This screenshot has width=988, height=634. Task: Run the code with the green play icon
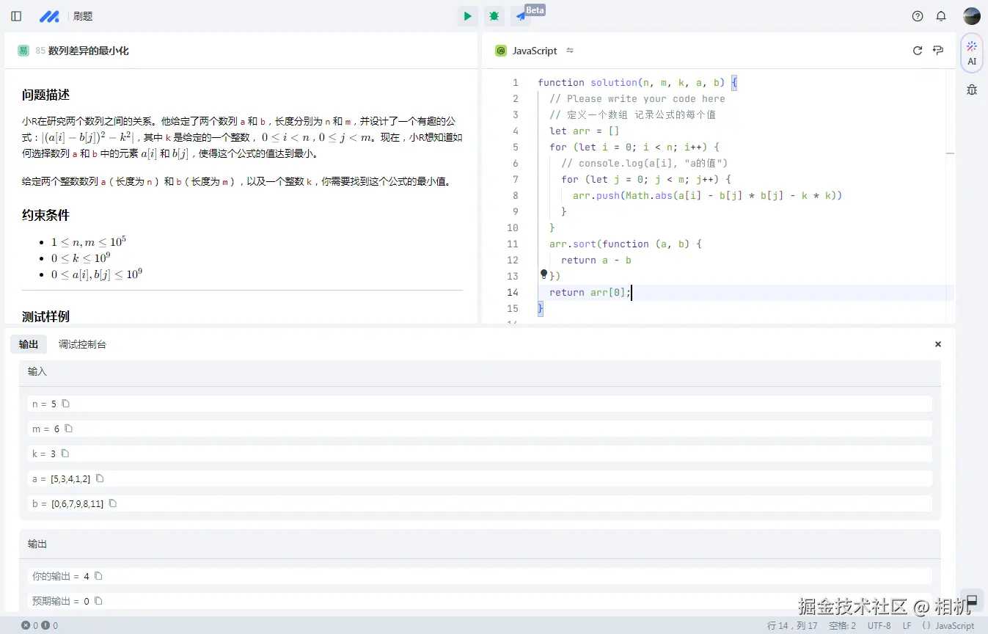467,15
